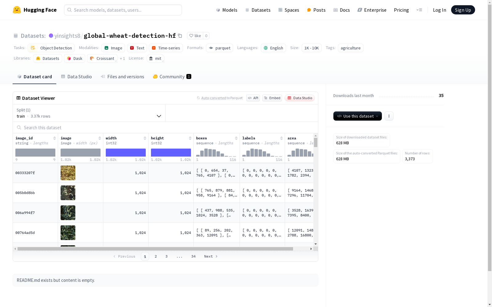Click the Search this dataset field
492x307 pixels.
coord(165,127)
